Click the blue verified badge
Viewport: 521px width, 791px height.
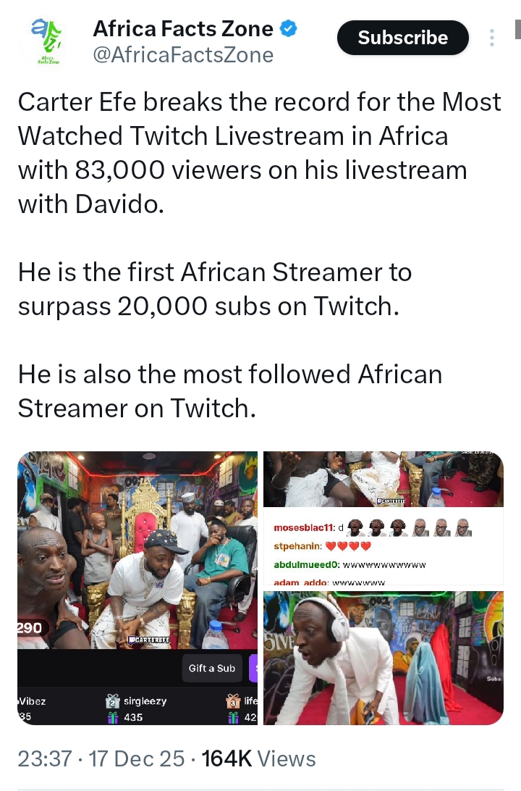(289, 30)
